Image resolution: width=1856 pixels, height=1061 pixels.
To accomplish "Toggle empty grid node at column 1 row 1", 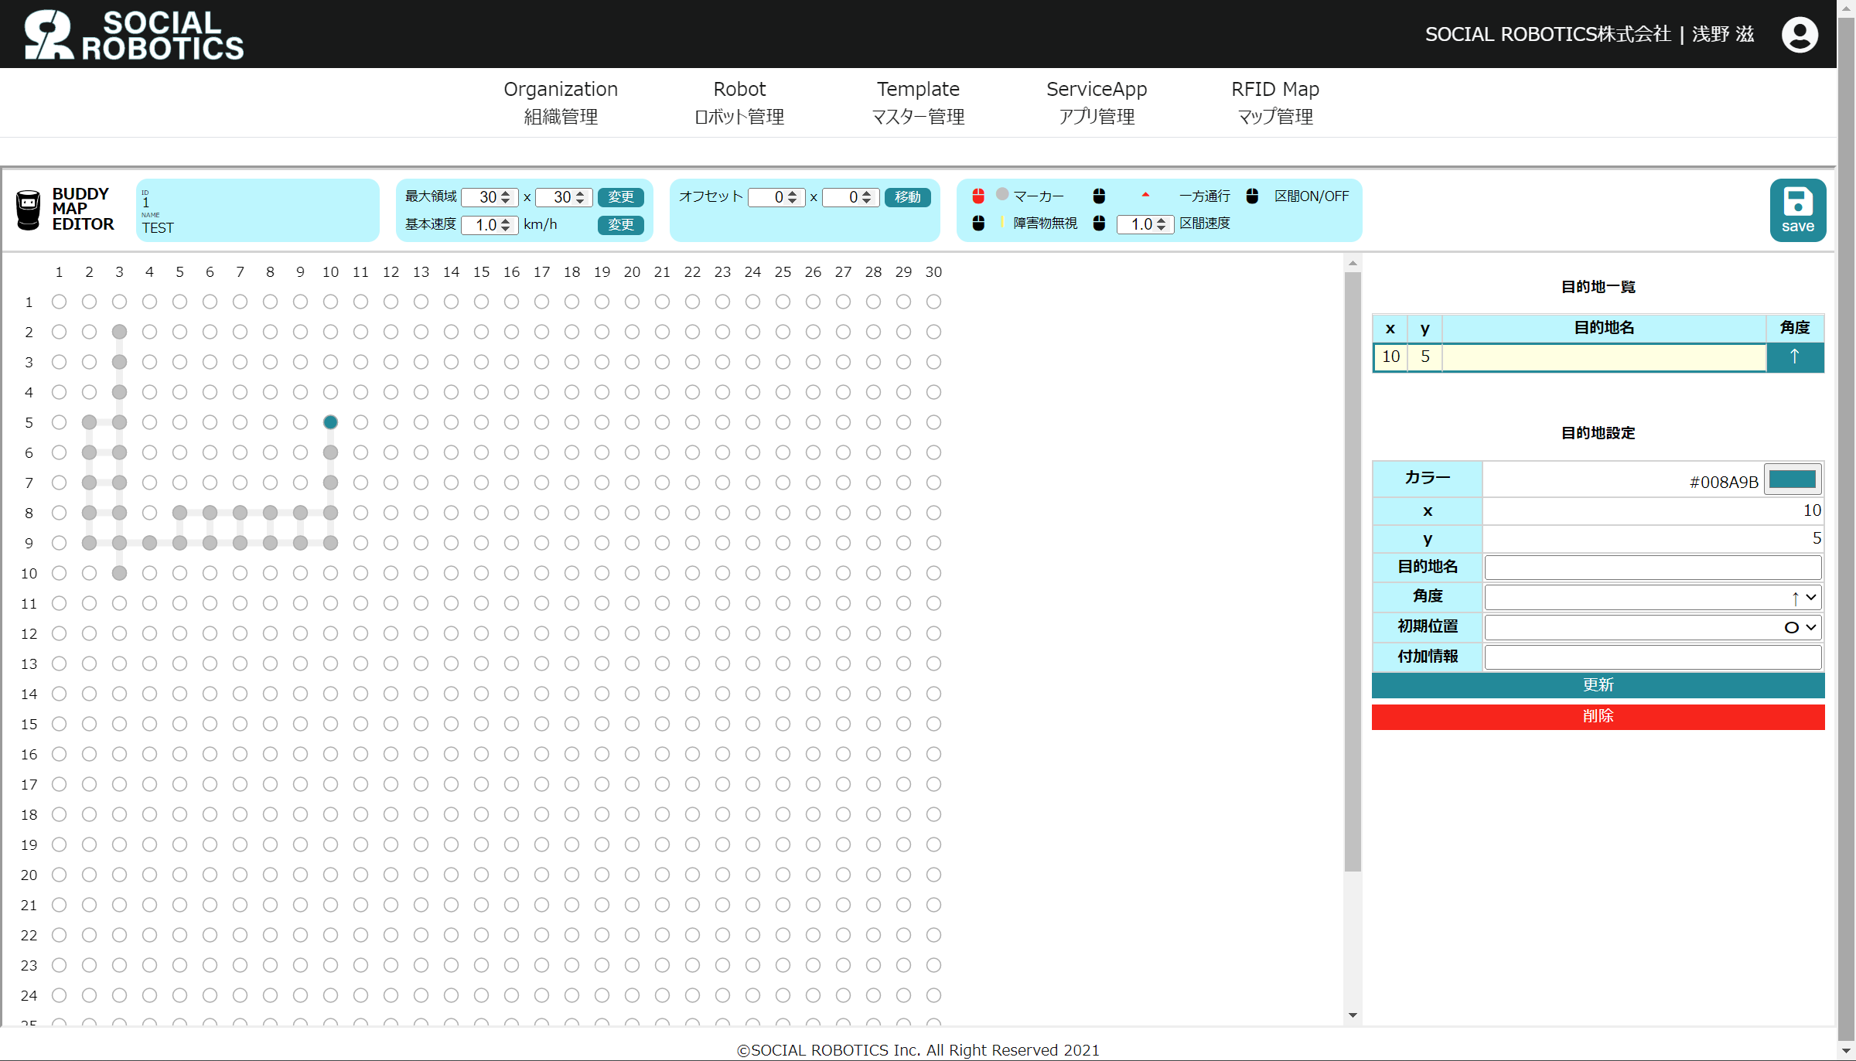I will click(59, 302).
